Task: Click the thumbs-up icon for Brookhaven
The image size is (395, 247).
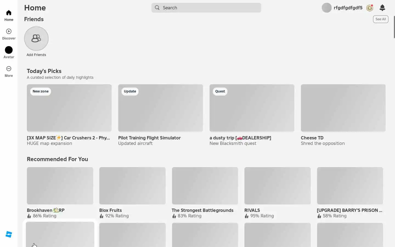Action: (x=29, y=216)
